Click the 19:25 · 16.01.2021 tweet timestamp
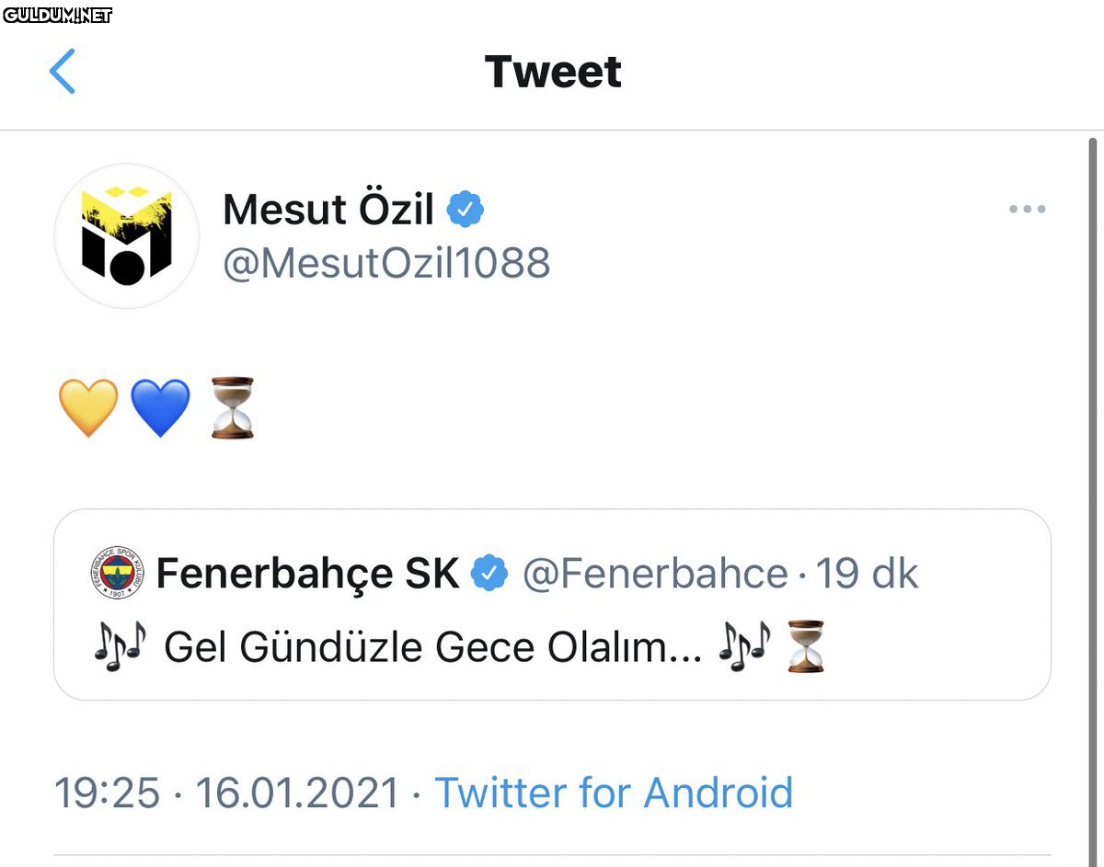 pos(226,793)
